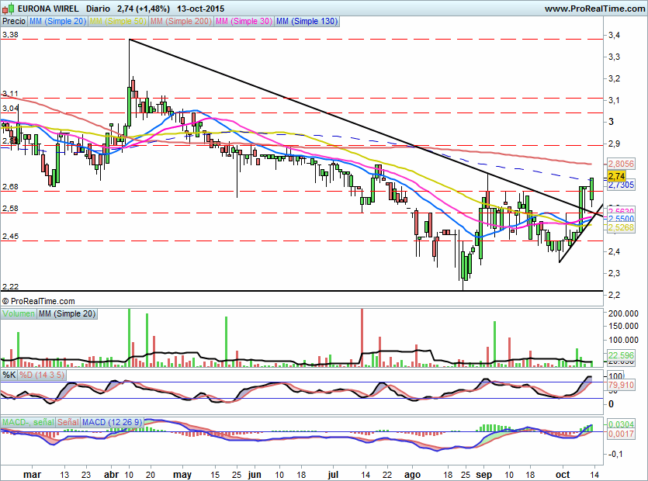
Task: Click the 2,68 horizontal level label
Action: (10, 187)
